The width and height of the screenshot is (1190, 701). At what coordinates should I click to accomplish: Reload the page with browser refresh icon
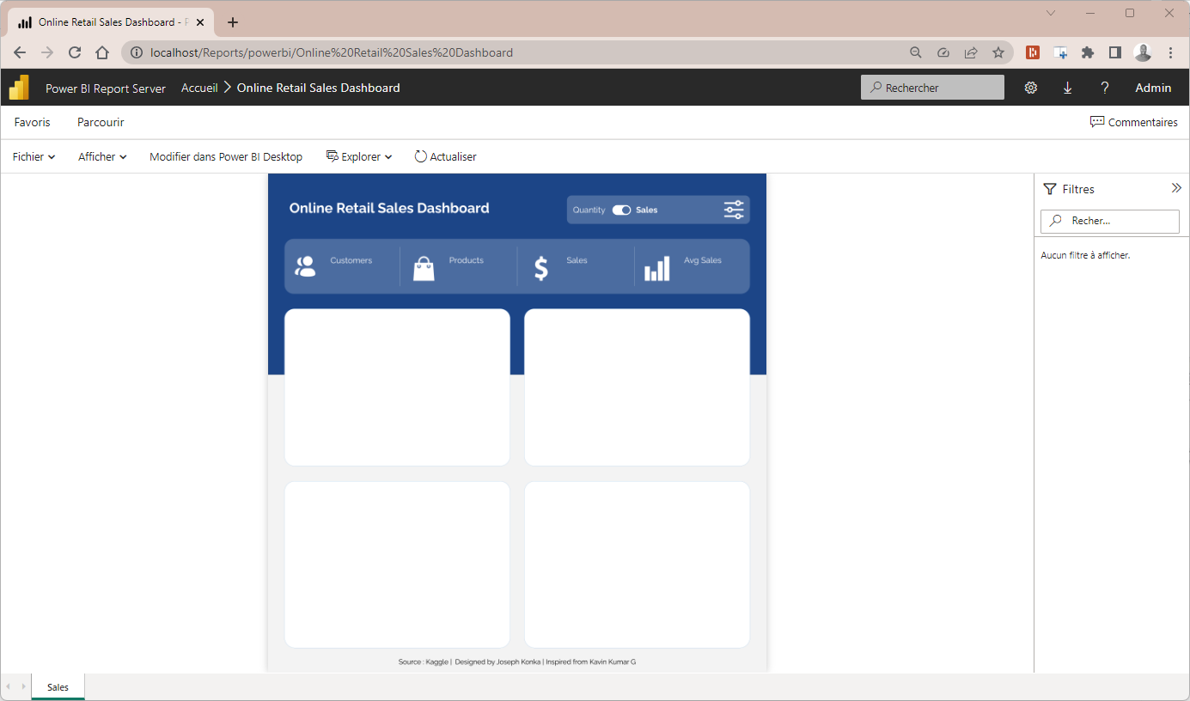coord(75,52)
